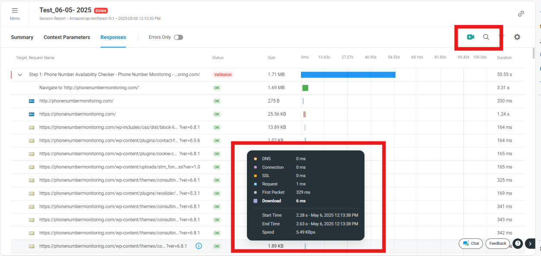Click the CSS icon of the themes/co… row
The image size is (541, 256).
[x=32, y=246]
